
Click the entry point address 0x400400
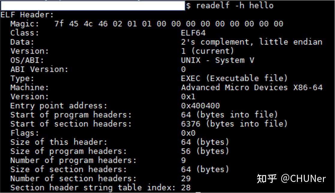point(200,106)
